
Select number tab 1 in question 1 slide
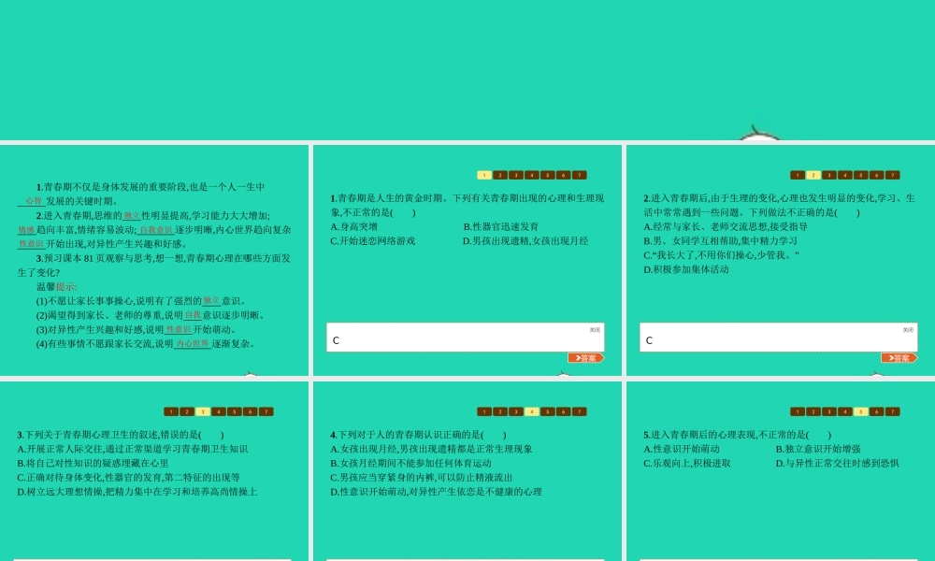(484, 175)
